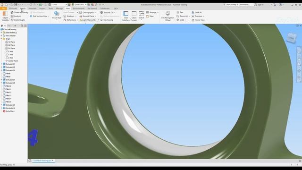Click the Clean Screen icon
302x170 pixels.
[134, 14]
